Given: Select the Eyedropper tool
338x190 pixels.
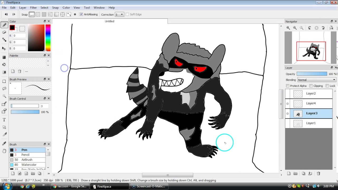Looking at the screenshot, I should [4, 143].
